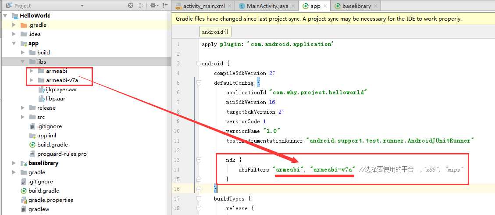495x215 pixels.
Task: Hide the Project panel with the hide icon
Action: click(165, 5)
